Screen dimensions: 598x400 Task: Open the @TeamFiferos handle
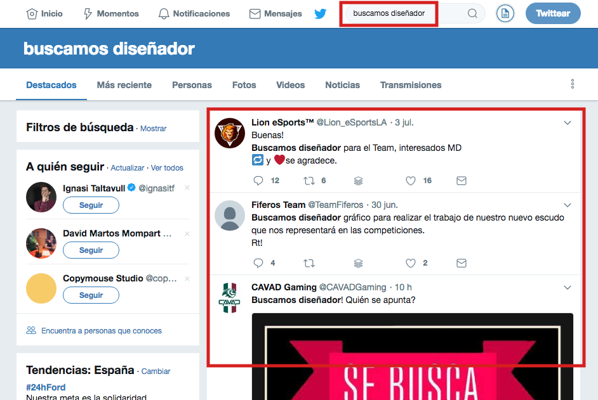click(336, 205)
